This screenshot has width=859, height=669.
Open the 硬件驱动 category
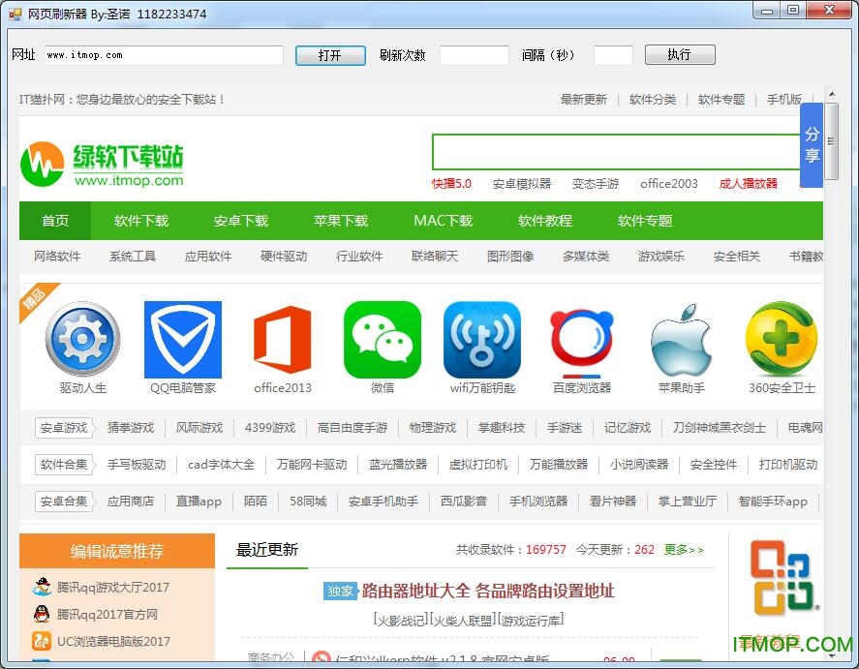284,257
